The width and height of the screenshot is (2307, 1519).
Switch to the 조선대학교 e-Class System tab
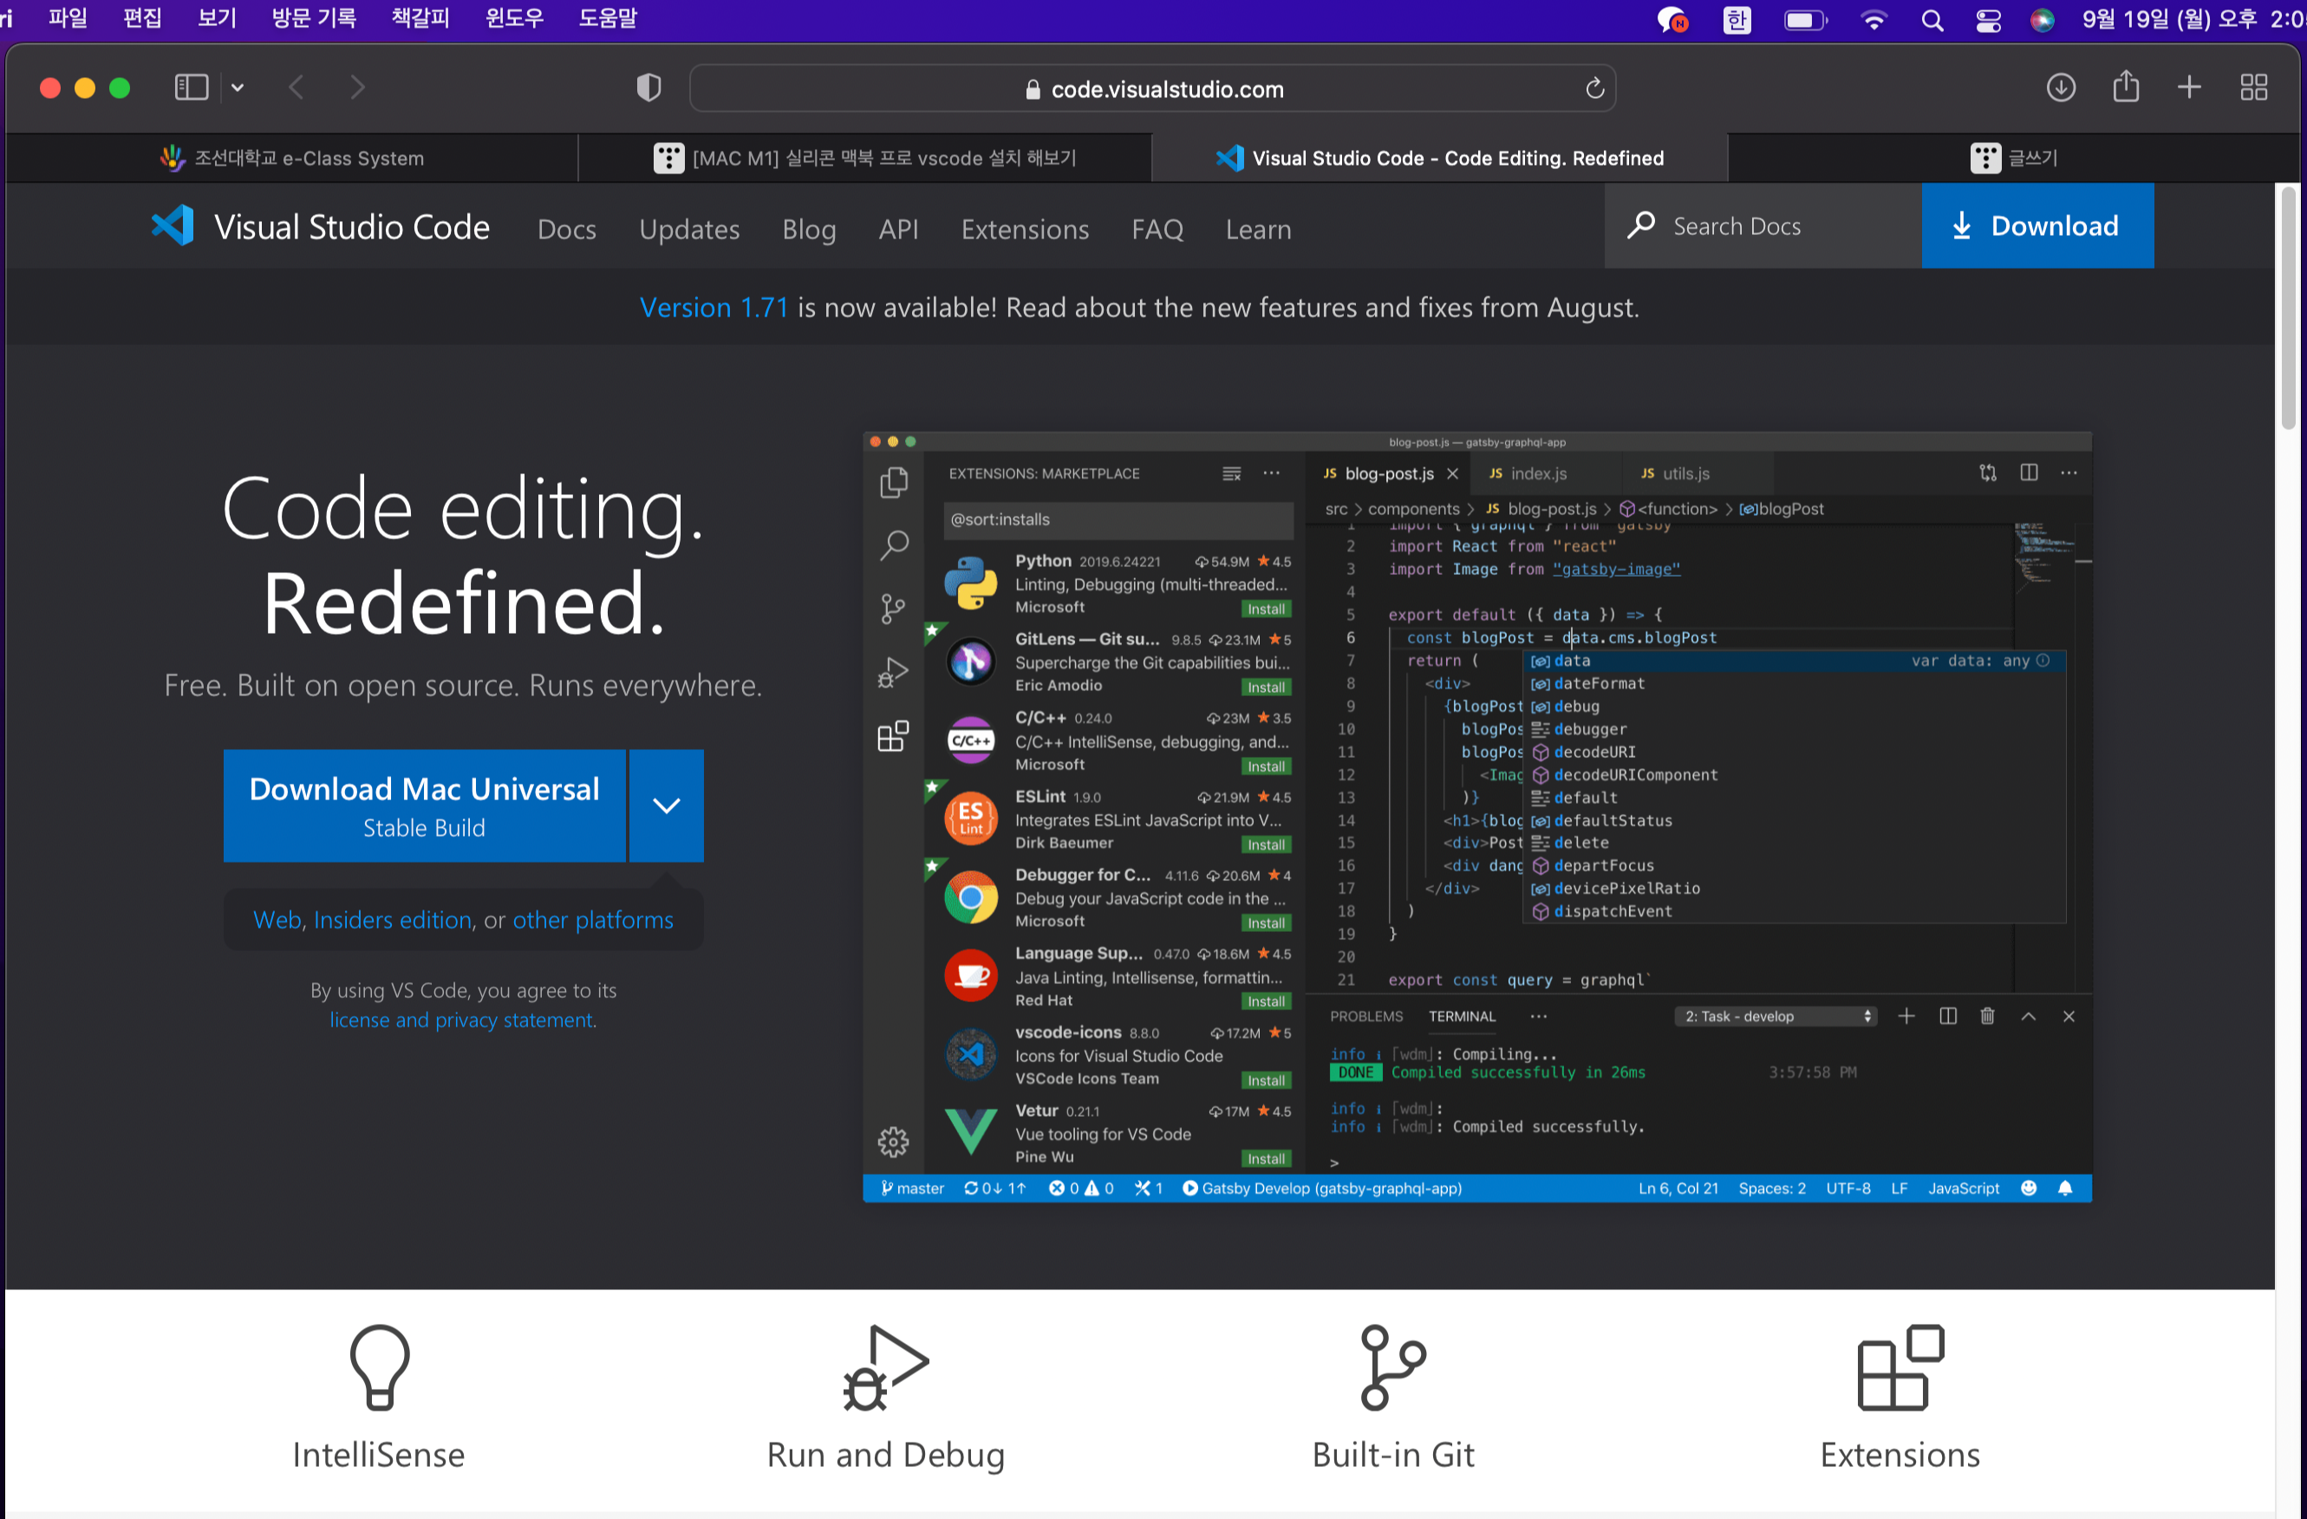click(292, 158)
